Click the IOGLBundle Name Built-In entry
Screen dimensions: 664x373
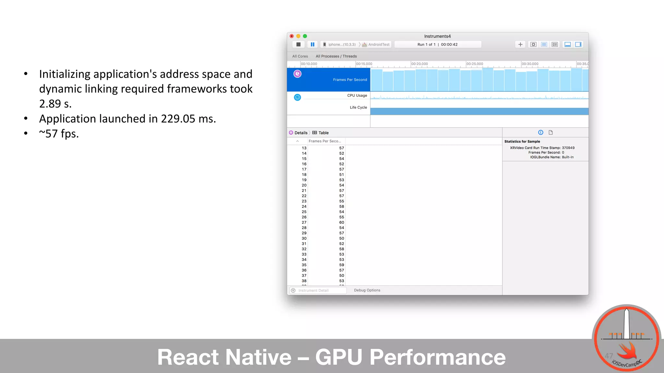pos(552,157)
